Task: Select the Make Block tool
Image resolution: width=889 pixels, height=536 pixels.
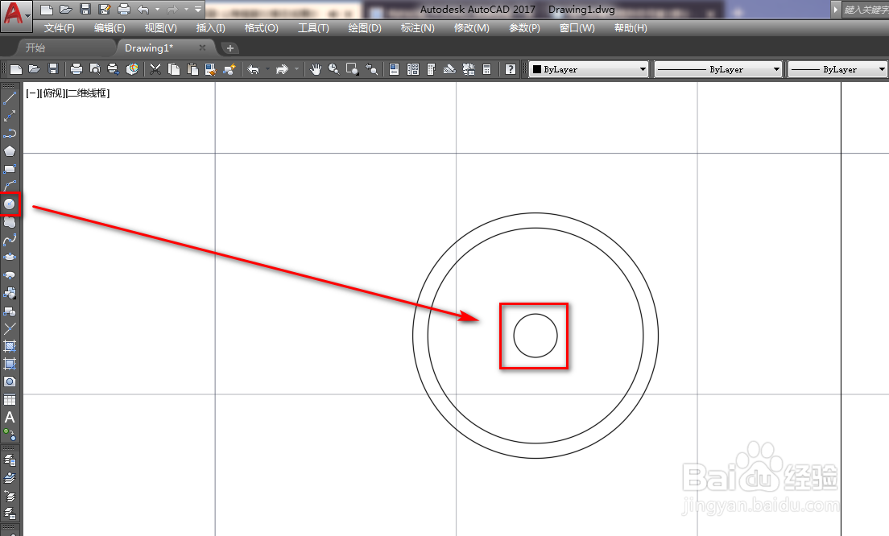Action: tap(10, 311)
